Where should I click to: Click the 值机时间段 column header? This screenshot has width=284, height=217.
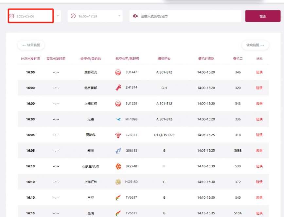click(206, 58)
